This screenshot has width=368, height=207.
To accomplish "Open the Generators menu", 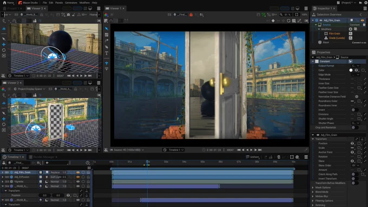I will pos(71,3).
